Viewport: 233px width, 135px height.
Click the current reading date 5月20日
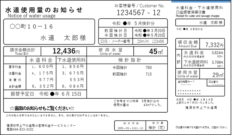click(150, 35)
